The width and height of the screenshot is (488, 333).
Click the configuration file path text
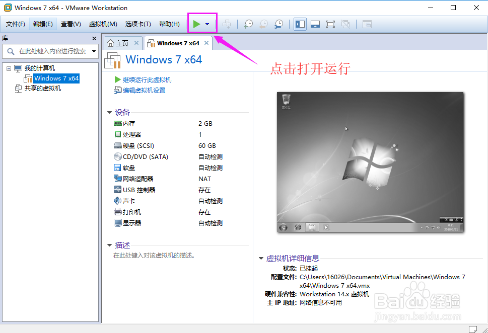tap(382, 281)
